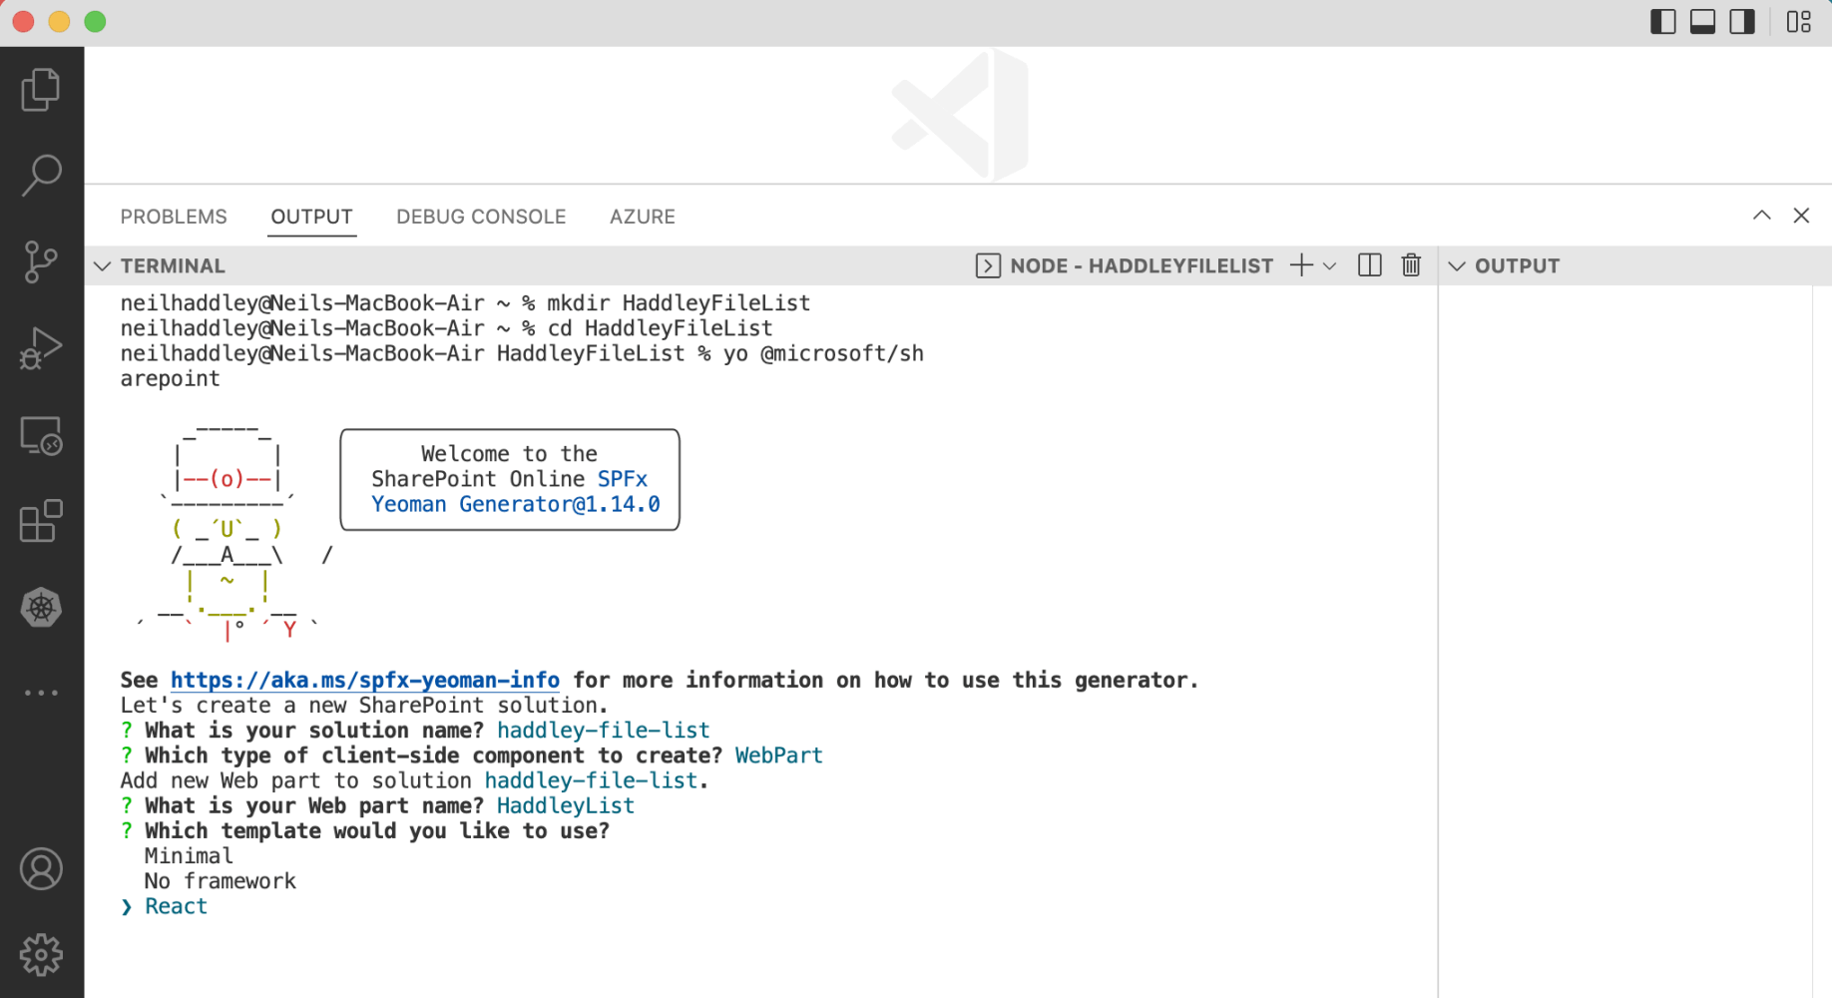
Task: Click the WebPart component type answer
Action: pos(779,755)
